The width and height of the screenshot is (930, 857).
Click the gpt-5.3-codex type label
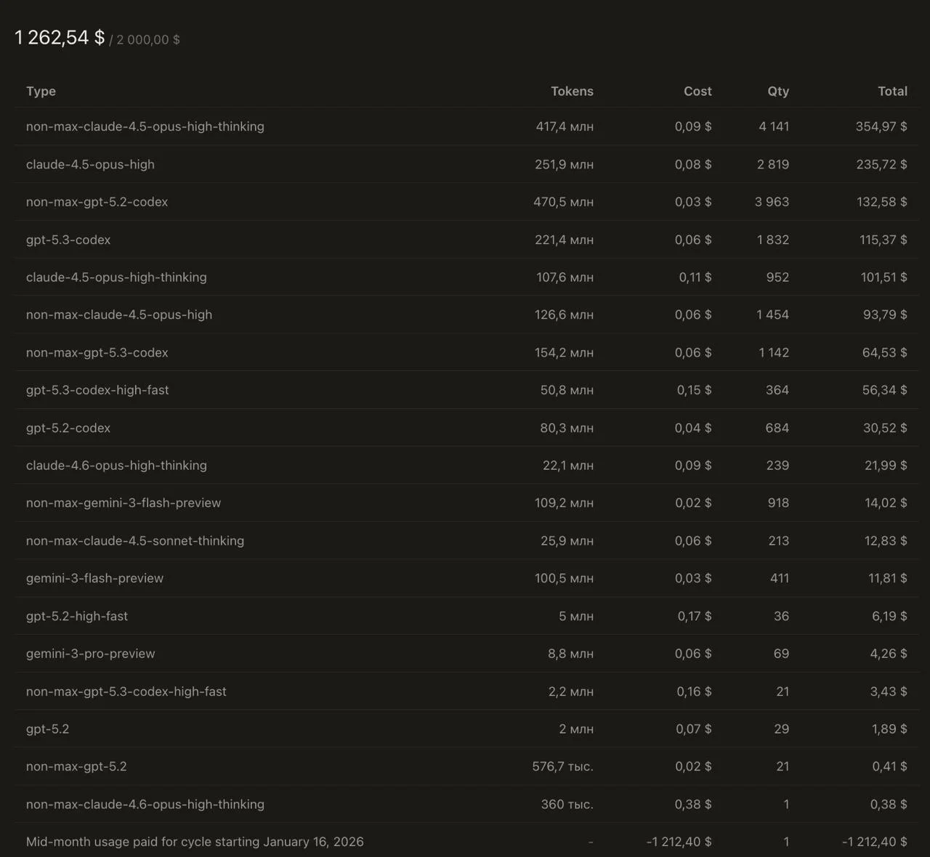[68, 240]
